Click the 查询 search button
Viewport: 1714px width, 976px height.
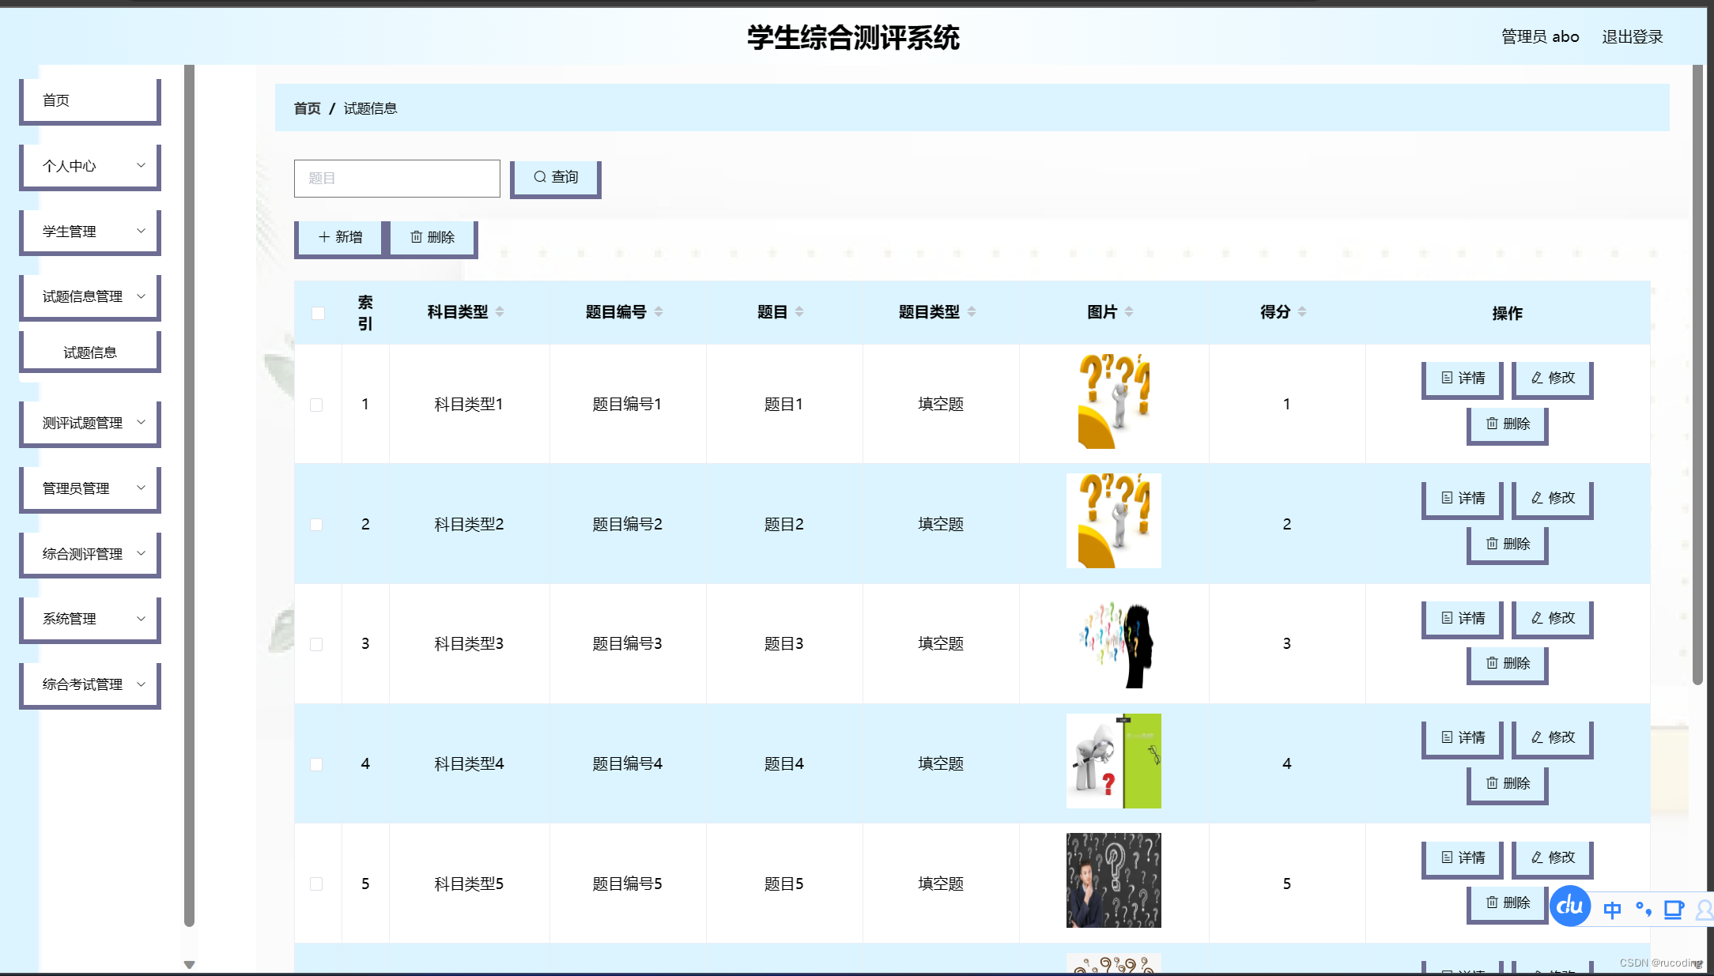[x=555, y=178]
